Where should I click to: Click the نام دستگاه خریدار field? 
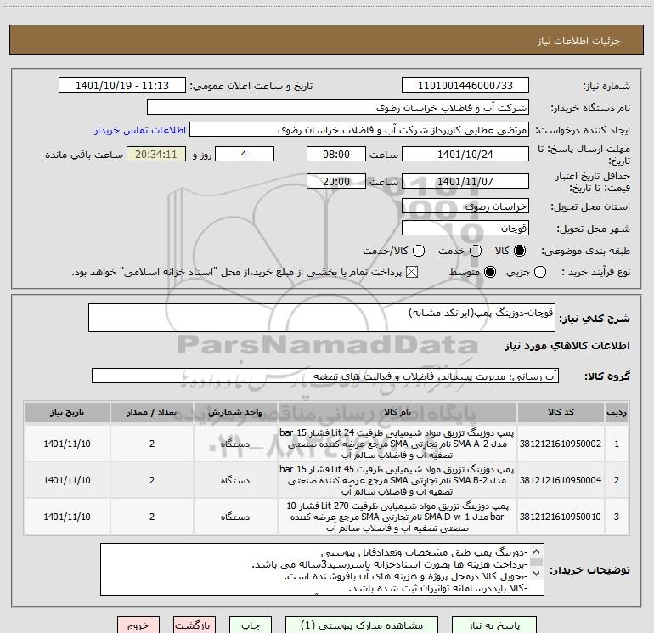pyautogui.click(x=338, y=107)
